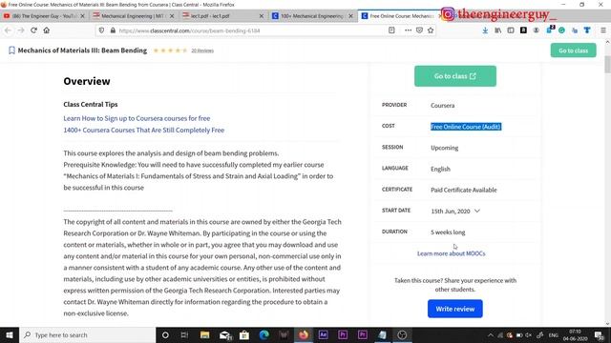The width and height of the screenshot is (611, 343).
Task: Open the Mail app from taskbar
Action: tap(225, 334)
